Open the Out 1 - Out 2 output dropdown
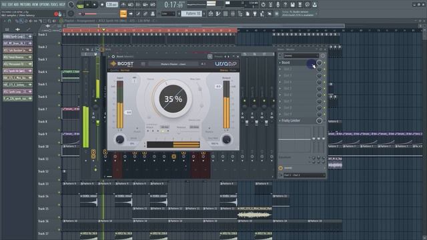The width and height of the screenshot is (427, 240). click(304, 175)
